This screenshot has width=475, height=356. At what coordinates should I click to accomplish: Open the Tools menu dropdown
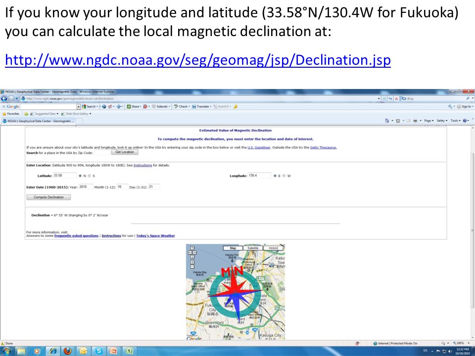[x=455, y=121]
